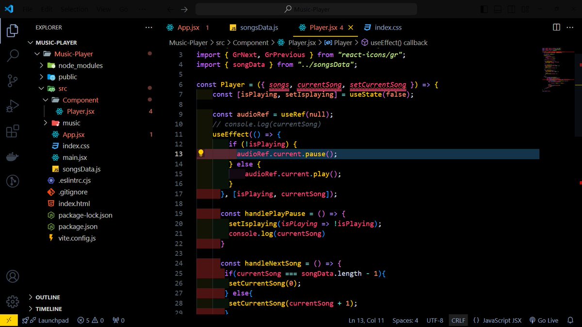Click the Component breadcrumb
Viewport: 582px width, 327px height.
[251, 43]
